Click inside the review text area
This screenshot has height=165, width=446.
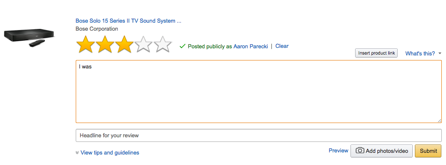[259, 92]
